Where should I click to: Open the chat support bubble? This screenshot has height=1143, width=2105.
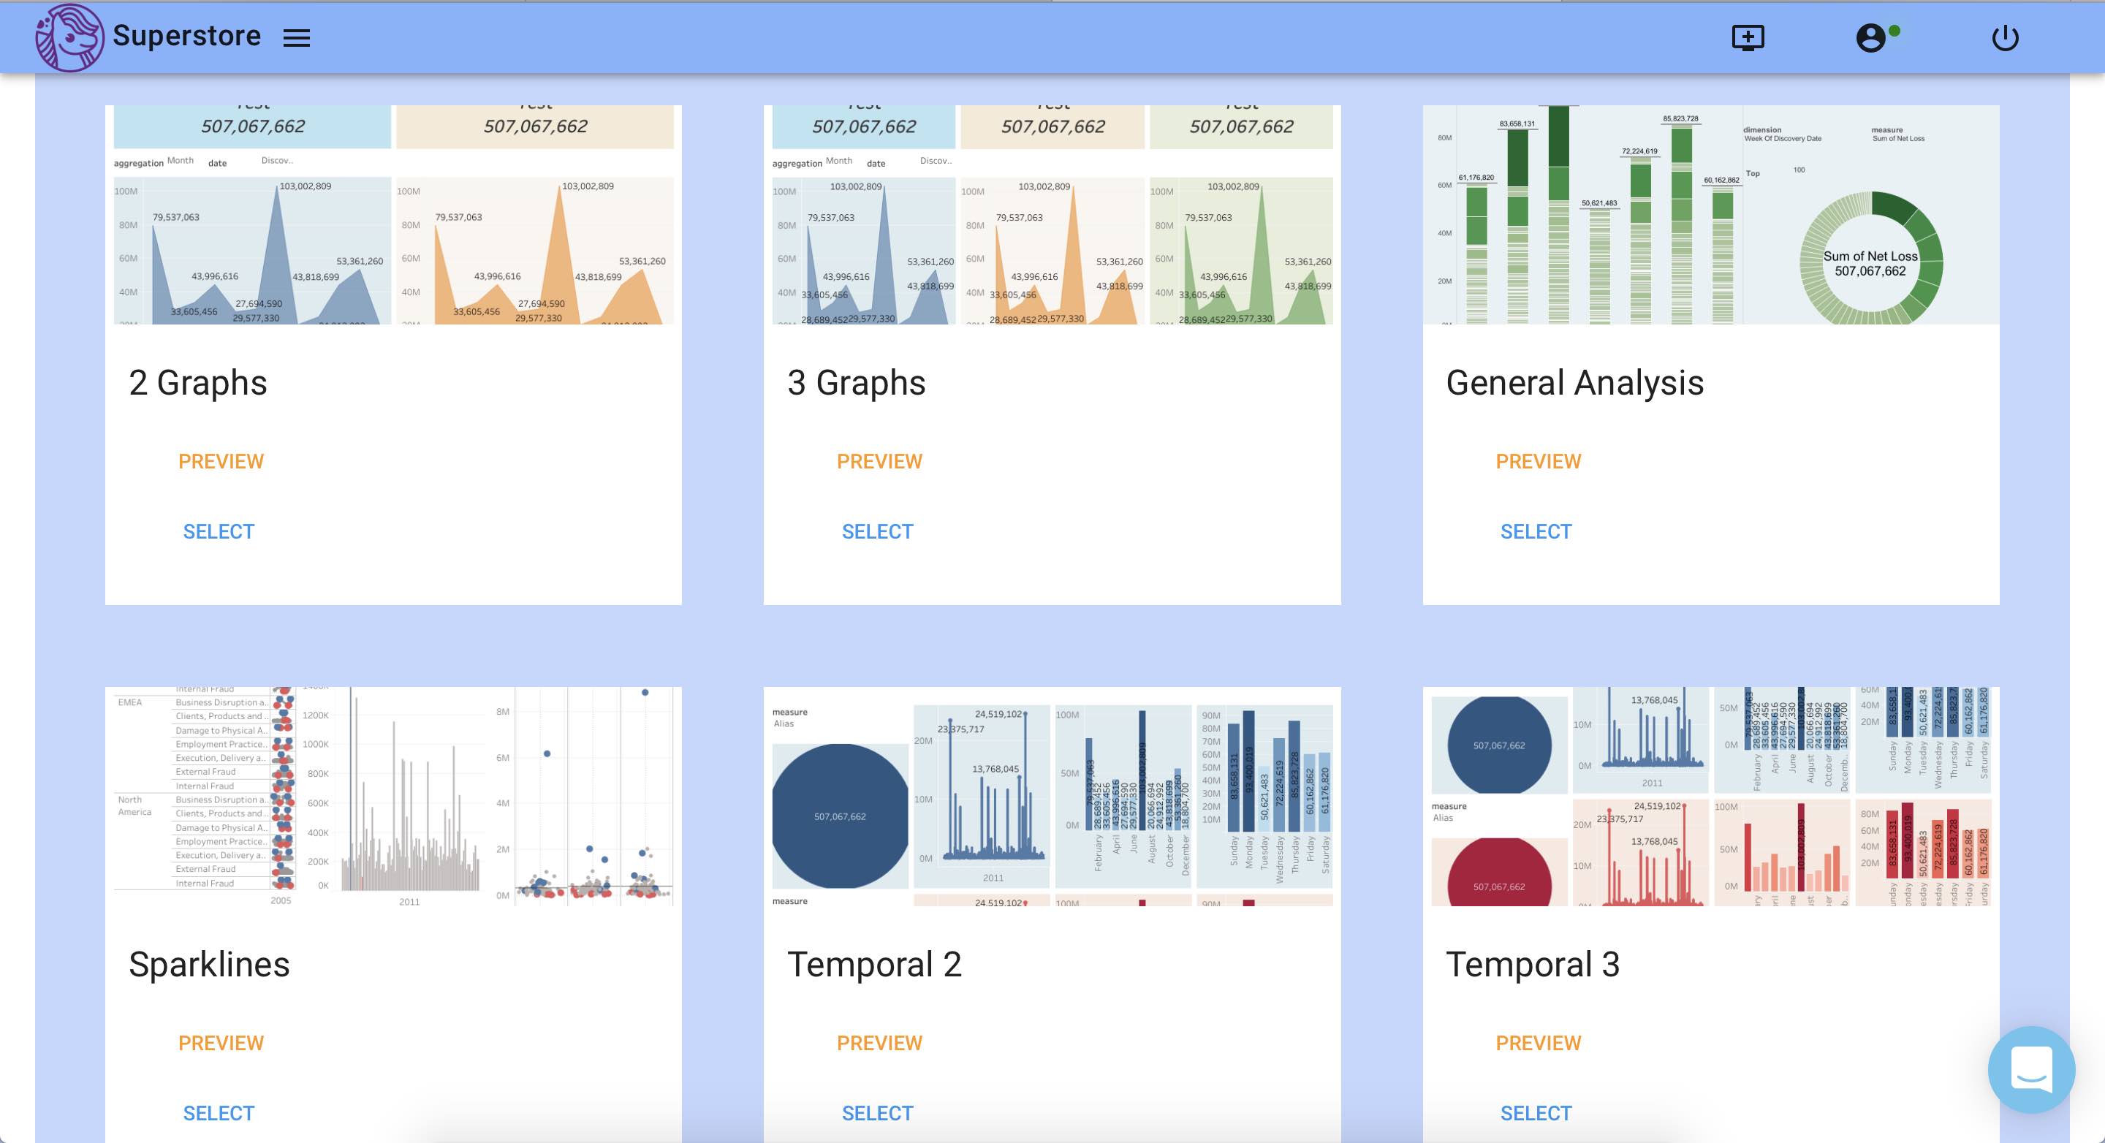click(x=2031, y=1068)
